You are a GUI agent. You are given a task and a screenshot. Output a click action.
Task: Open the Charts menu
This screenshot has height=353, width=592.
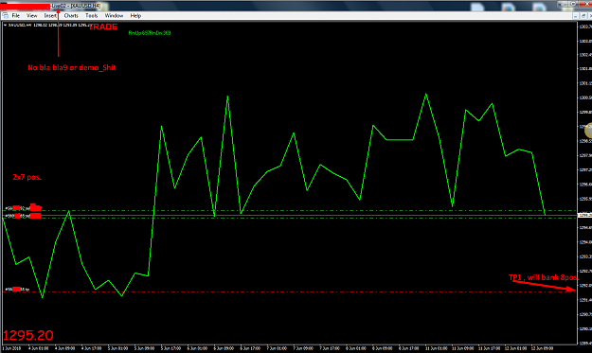coord(71,15)
